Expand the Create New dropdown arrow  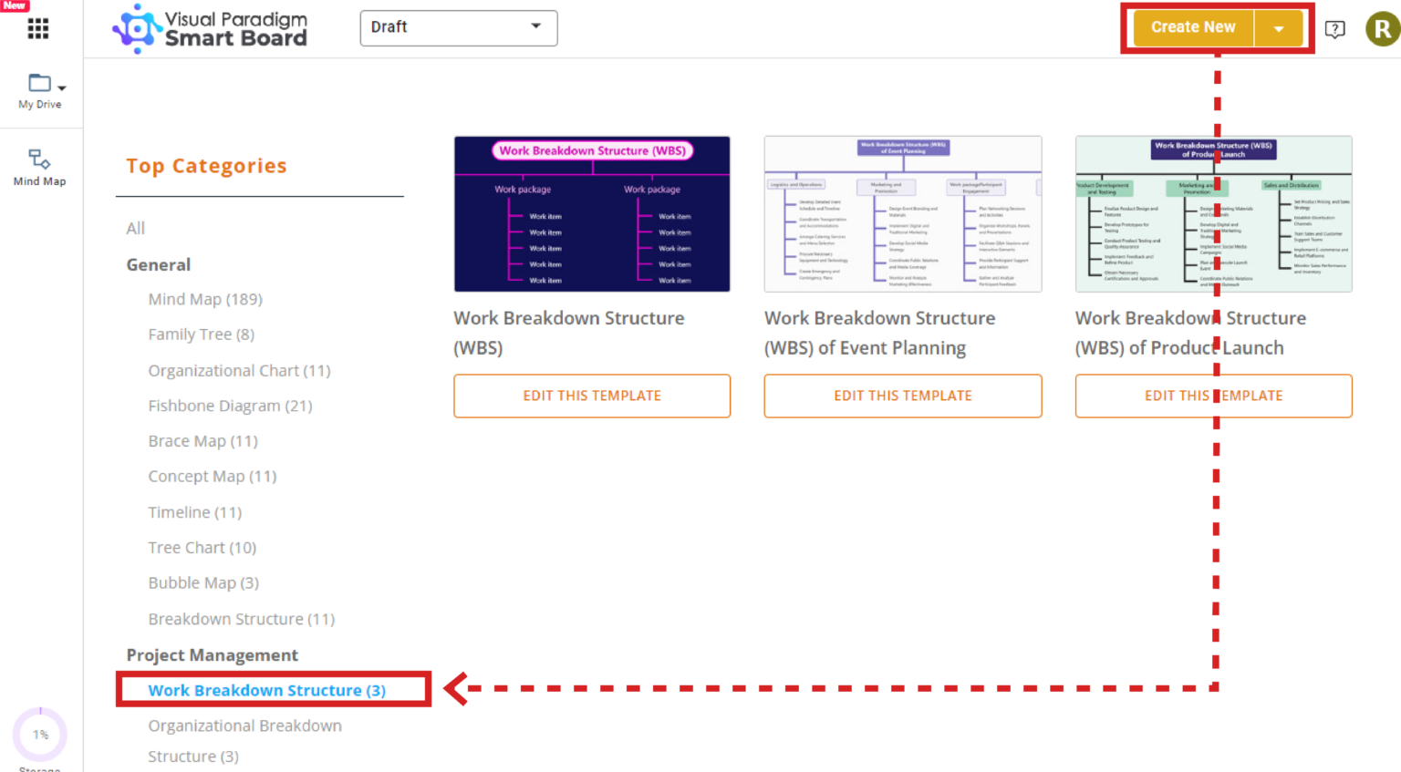[x=1281, y=27]
